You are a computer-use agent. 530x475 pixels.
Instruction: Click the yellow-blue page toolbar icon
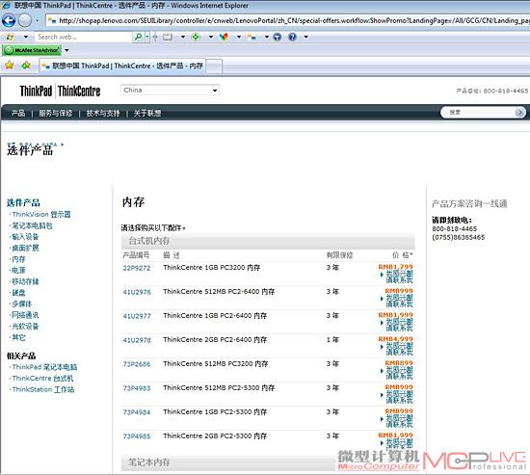tap(252, 37)
